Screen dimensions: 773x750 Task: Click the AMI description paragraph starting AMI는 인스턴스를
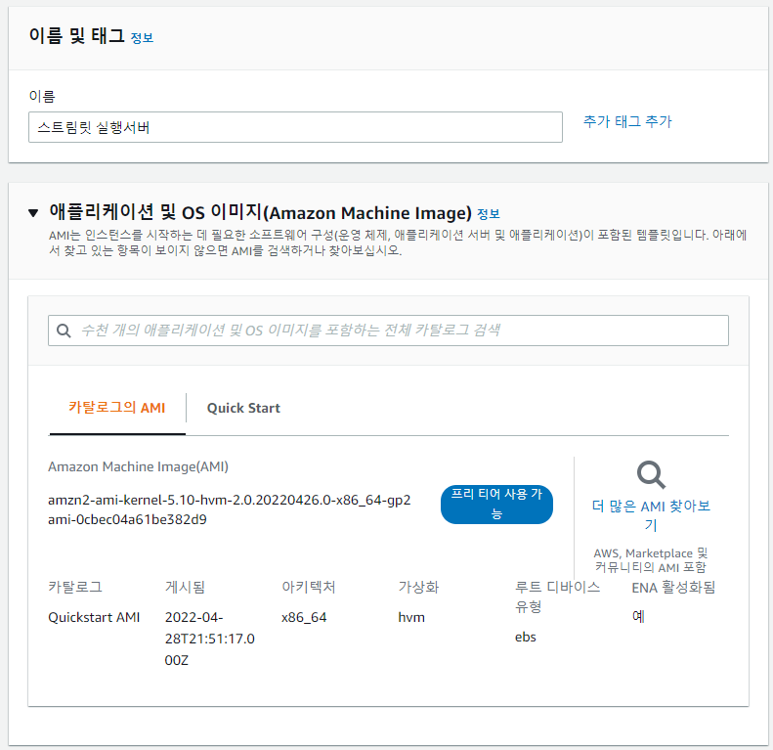click(398, 243)
